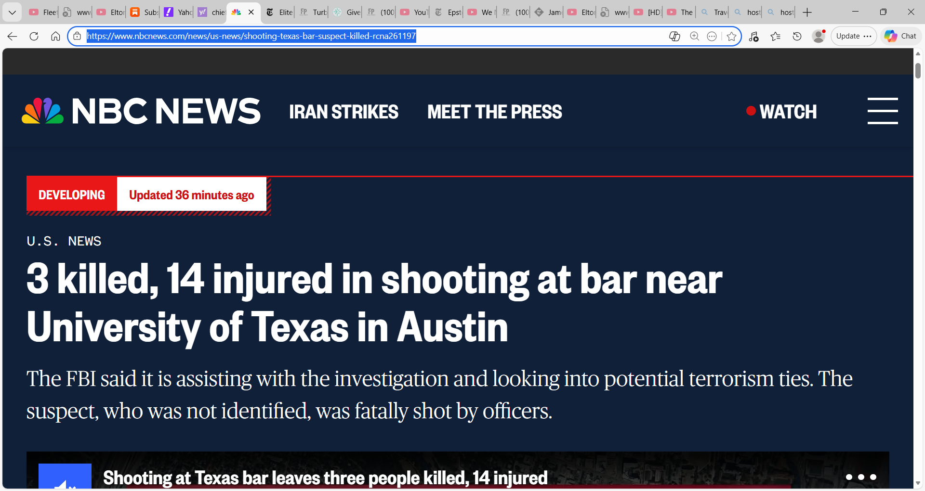Click the video title Shooting at Texas bar
This screenshot has height=491, width=925.
coord(325,478)
